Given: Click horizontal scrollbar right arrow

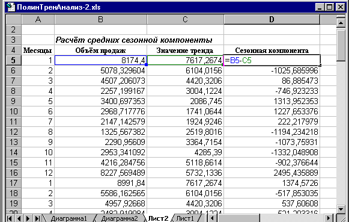Looking at the screenshot, I should 329,218.
